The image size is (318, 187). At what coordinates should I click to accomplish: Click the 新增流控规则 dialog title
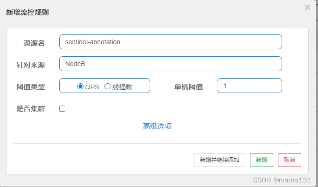point(28,13)
